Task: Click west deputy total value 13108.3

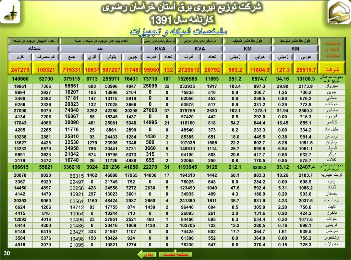Action: [x=306, y=79]
